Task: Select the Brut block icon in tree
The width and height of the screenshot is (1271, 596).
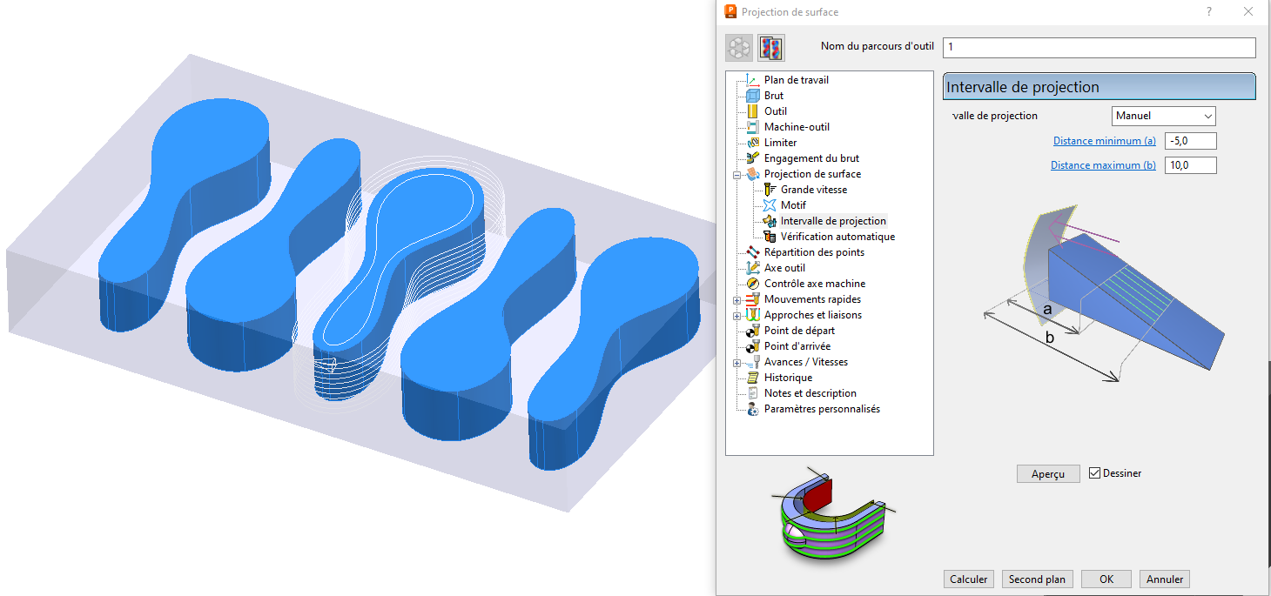Action: (x=753, y=96)
